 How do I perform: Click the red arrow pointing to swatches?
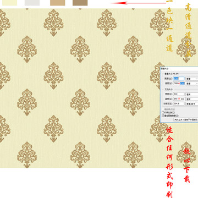(x=138, y=3)
